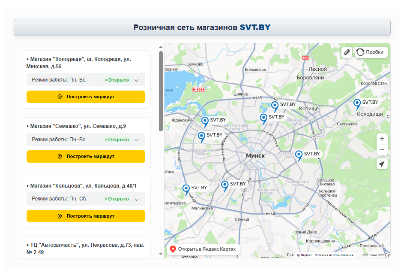
Task: Locate me using the geolocation arrow
Action: 382,164
